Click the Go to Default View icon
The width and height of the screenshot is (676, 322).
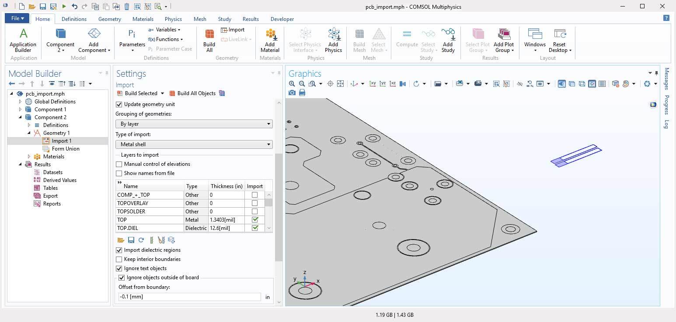click(x=354, y=83)
